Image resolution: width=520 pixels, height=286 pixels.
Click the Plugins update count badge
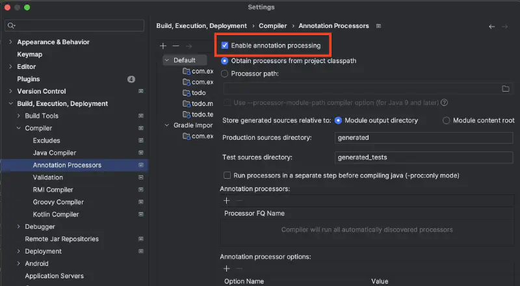click(x=131, y=79)
